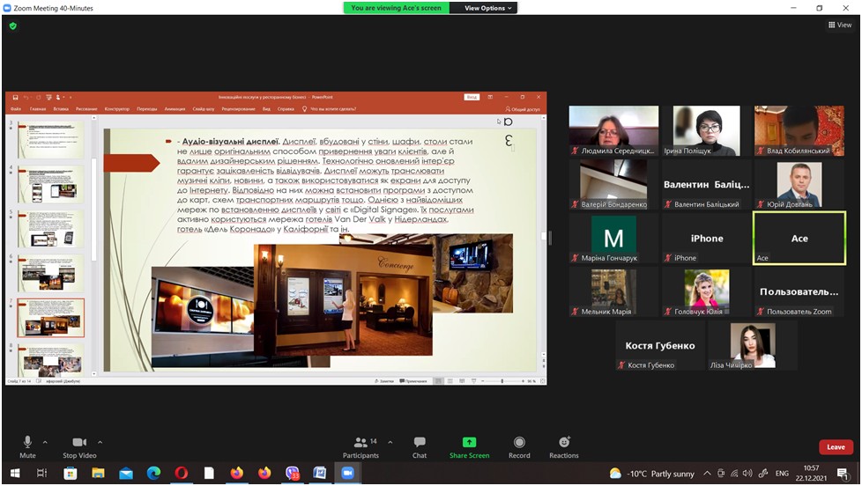Open Microsoft Edge from the taskbar

click(x=153, y=474)
